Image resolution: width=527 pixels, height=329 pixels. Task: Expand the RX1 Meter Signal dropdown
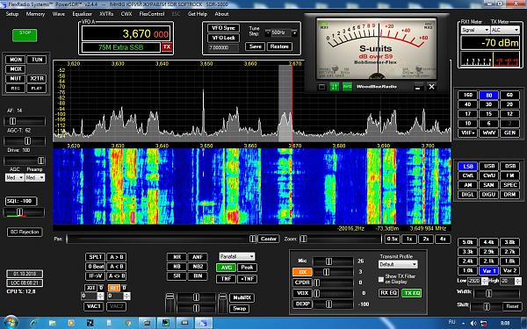(x=475, y=30)
